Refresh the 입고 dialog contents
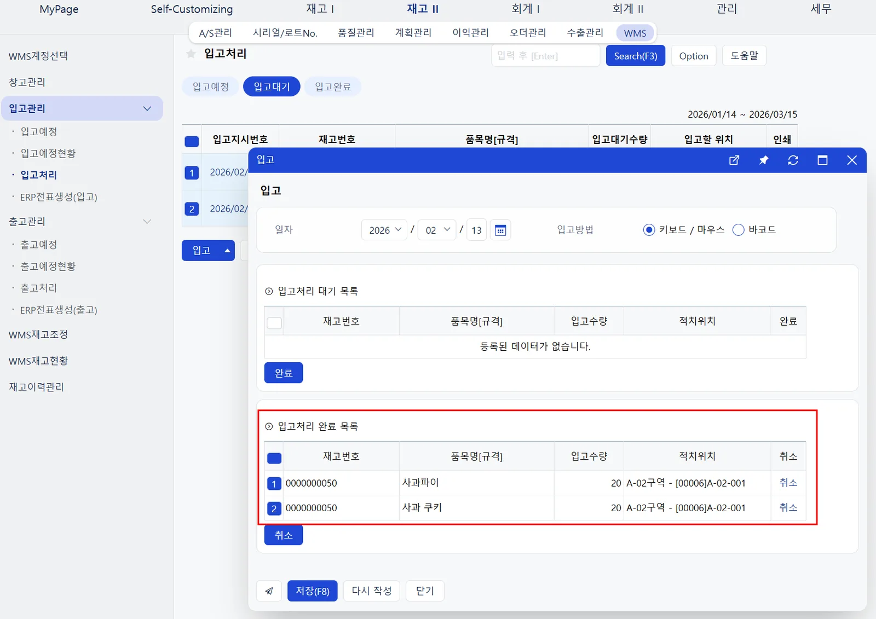Viewport: 876px width, 619px height. [793, 160]
